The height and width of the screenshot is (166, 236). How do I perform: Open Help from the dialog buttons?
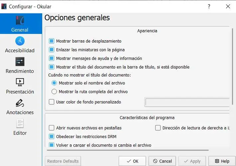click(x=221, y=161)
